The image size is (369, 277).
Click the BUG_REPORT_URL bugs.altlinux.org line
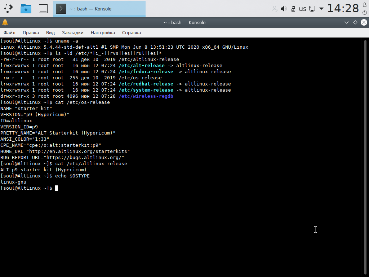click(62, 157)
